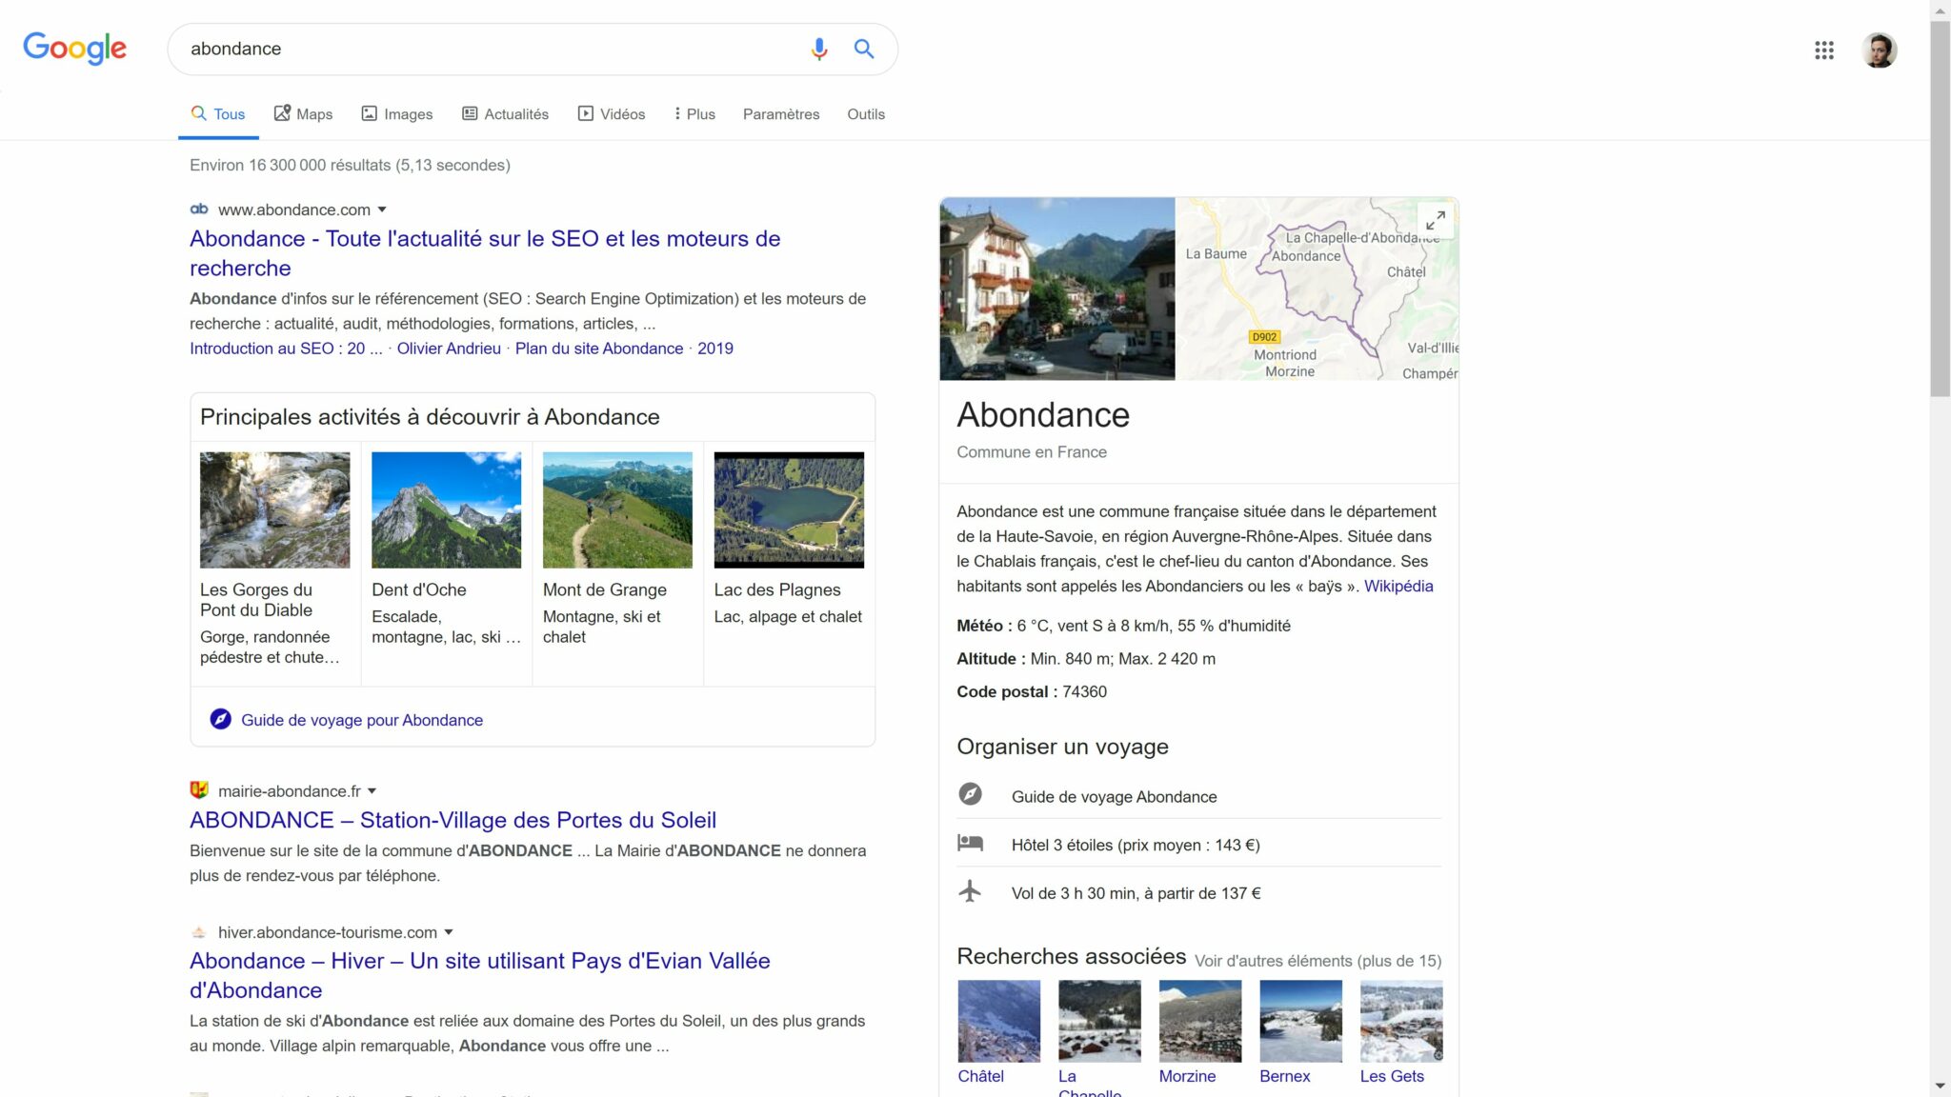Click the Lac des Plagnes activity image
Viewport: 1951px width, 1097px height.
[789, 509]
